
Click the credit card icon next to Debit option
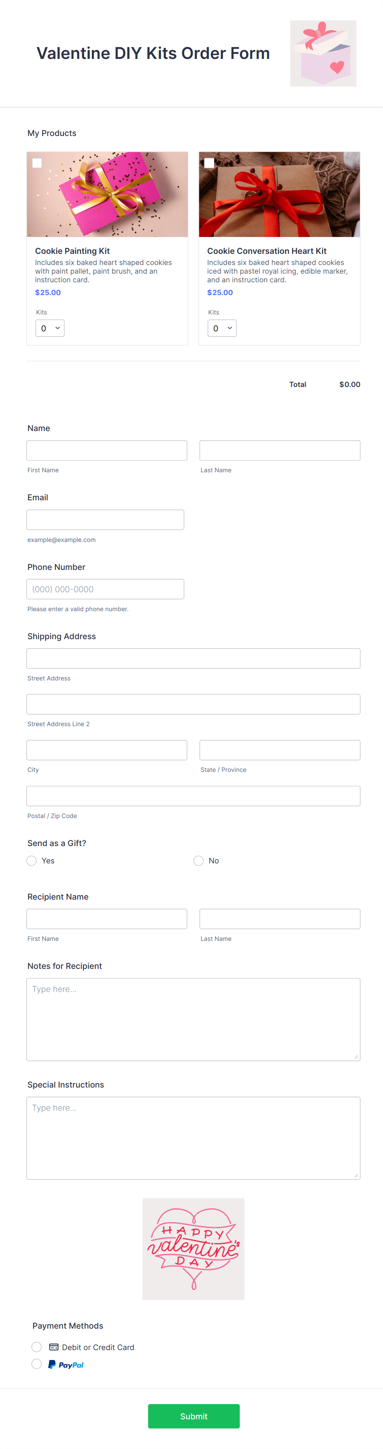tap(54, 1347)
